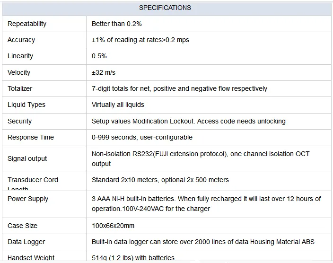Image resolution: width=333 pixels, height=263 pixels.
Task: Click the Data Logger description text
Action: pyautogui.click(x=203, y=242)
